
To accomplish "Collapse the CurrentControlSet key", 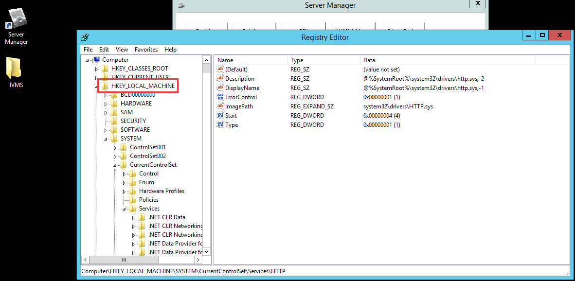I will tap(115, 165).
